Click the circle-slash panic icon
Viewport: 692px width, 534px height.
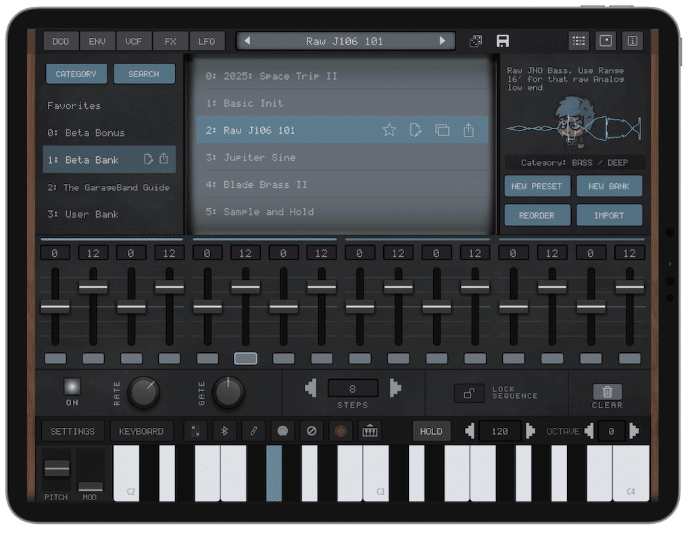point(312,431)
